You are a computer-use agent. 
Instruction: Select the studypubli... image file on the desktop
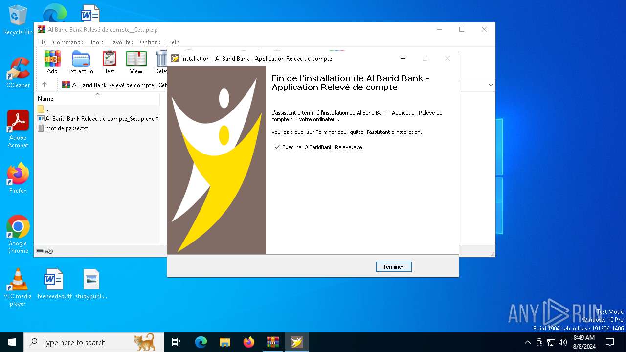(x=91, y=284)
